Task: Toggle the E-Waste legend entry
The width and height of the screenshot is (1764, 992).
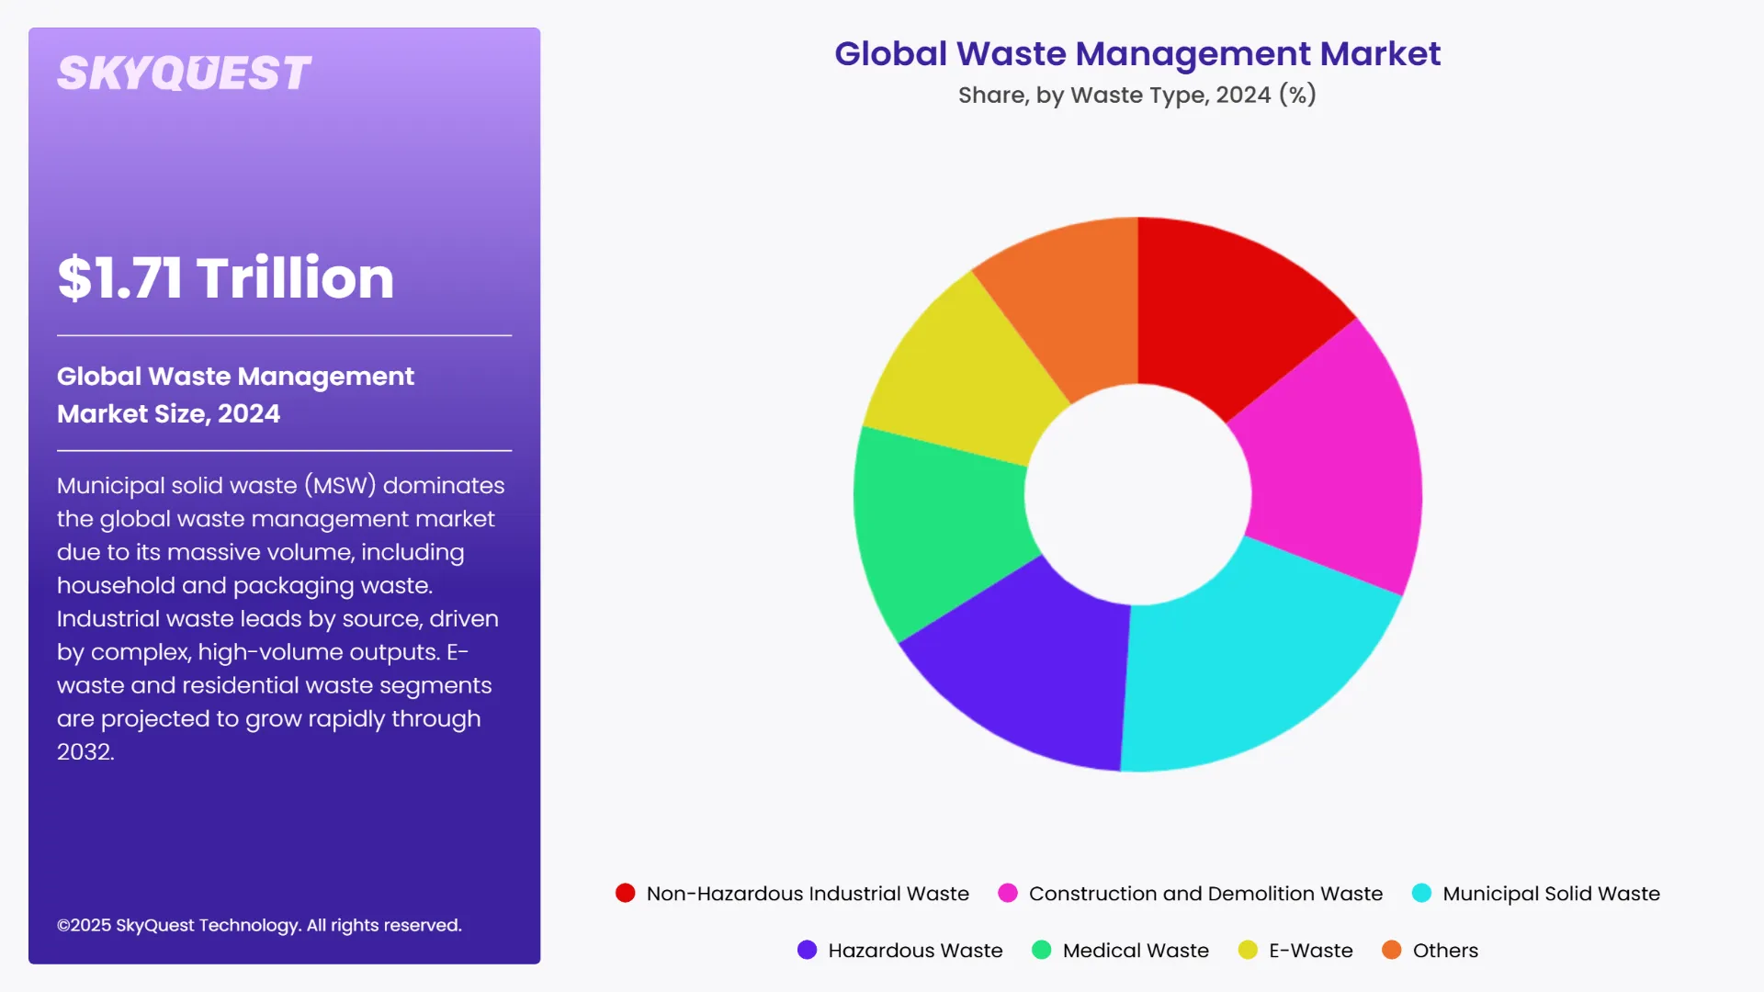Action: coord(1309,950)
